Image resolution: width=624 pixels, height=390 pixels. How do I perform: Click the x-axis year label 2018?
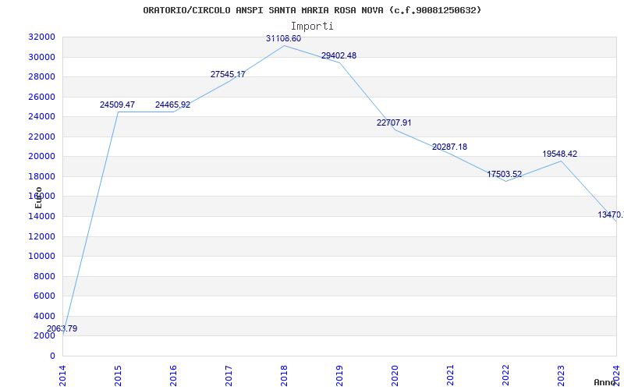pyautogui.click(x=284, y=375)
